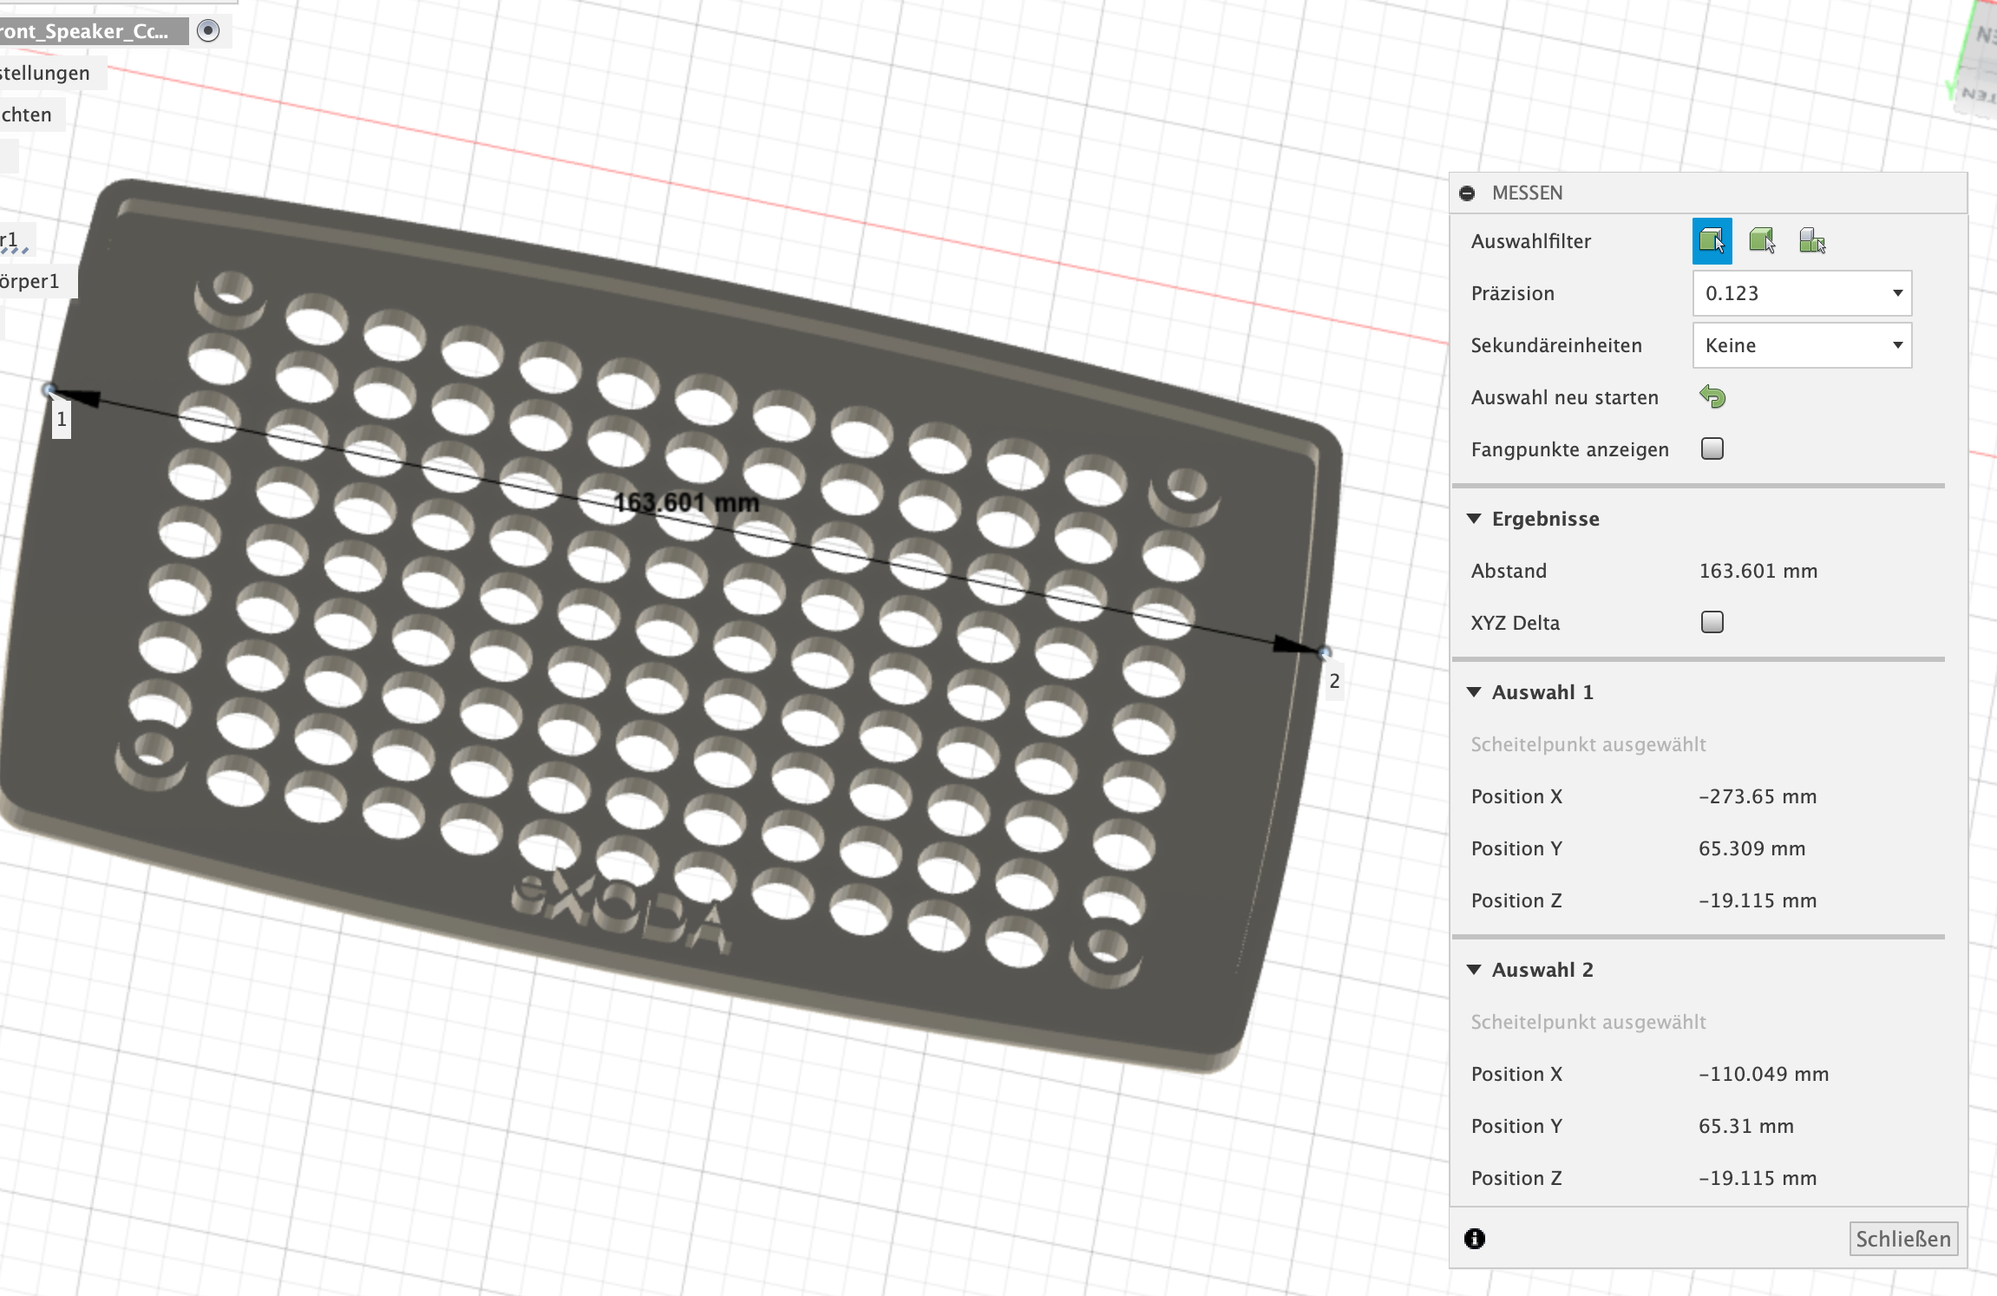Click the Auswahl 1 Position Y value 65.309 mm
The image size is (1997, 1296).
[x=1751, y=848]
